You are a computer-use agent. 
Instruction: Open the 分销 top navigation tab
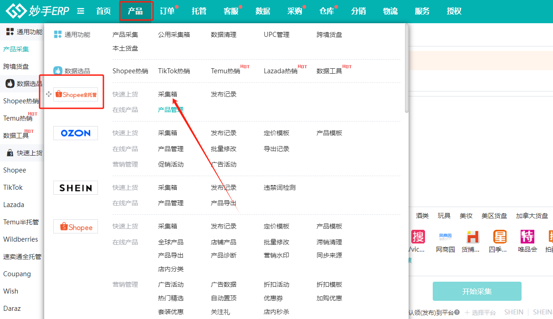click(x=358, y=11)
